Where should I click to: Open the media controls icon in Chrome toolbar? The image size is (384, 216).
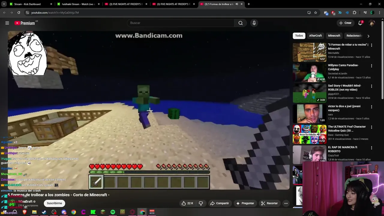pos(365,13)
